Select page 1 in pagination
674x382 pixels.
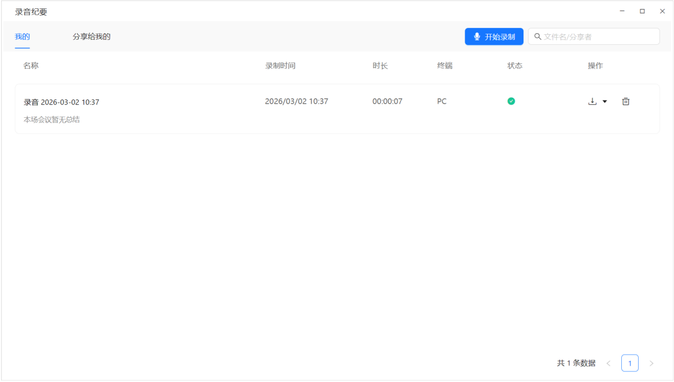click(x=630, y=363)
